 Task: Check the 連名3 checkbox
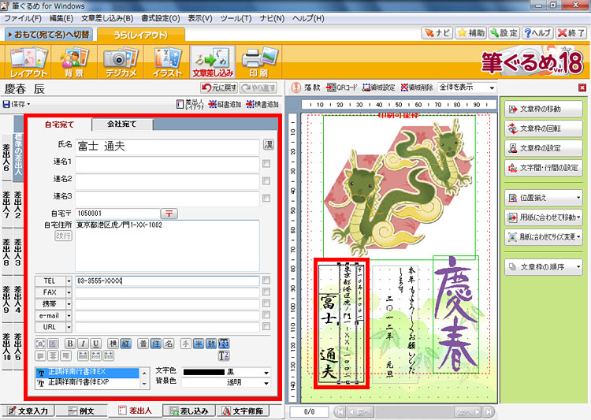(266, 199)
